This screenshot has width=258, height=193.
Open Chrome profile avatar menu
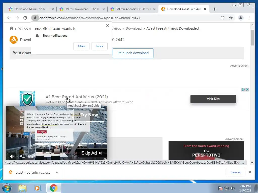coord(241,18)
